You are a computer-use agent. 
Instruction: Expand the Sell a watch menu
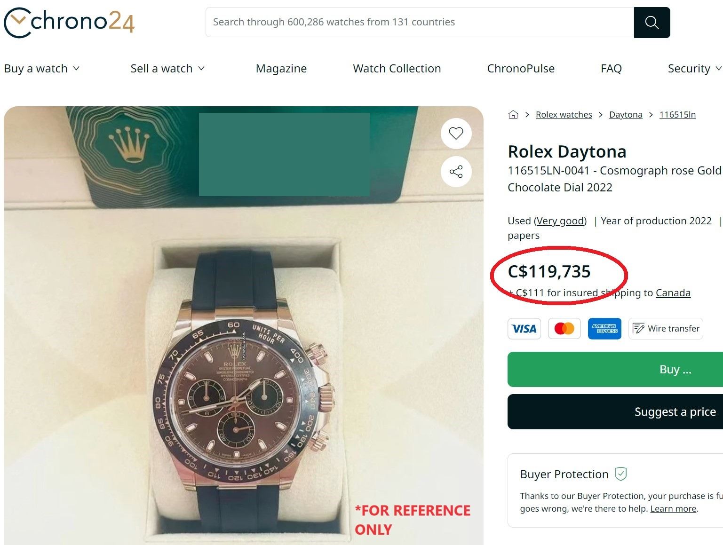(167, 69)
